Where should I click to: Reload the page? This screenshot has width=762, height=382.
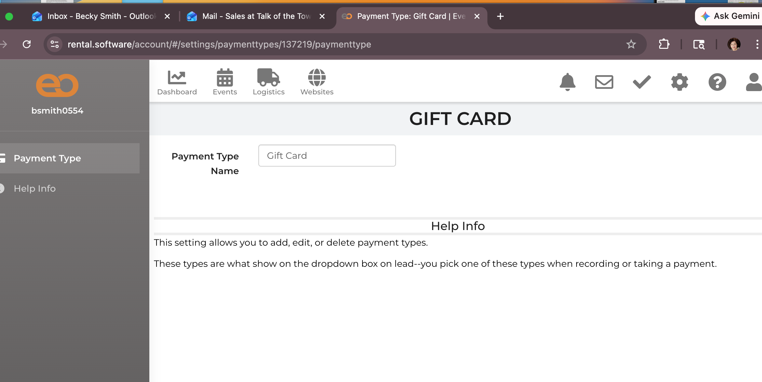27,44
